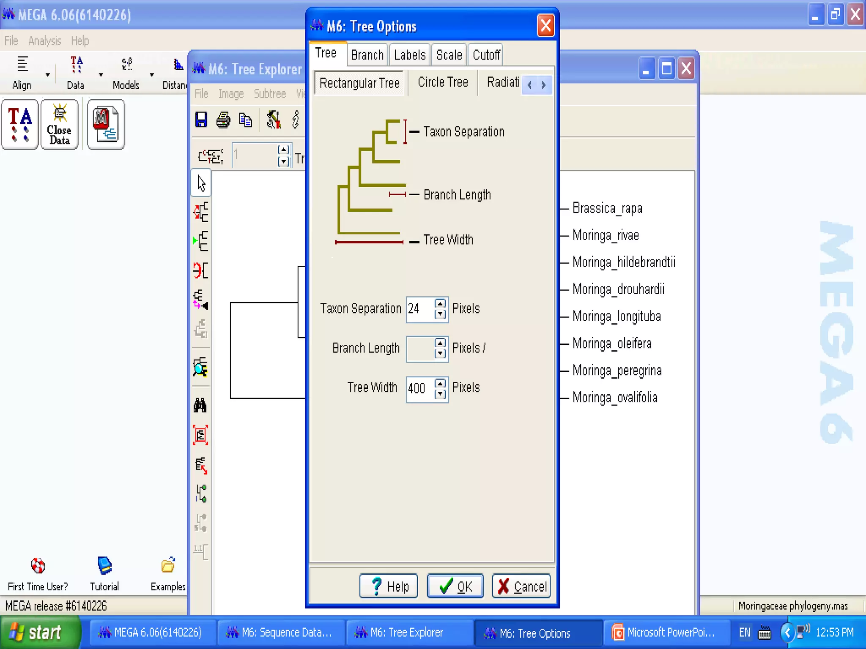The width and height of the screenshot is (866, 649).
Task: Click the Branch Length input field
Action: point(420,349)
